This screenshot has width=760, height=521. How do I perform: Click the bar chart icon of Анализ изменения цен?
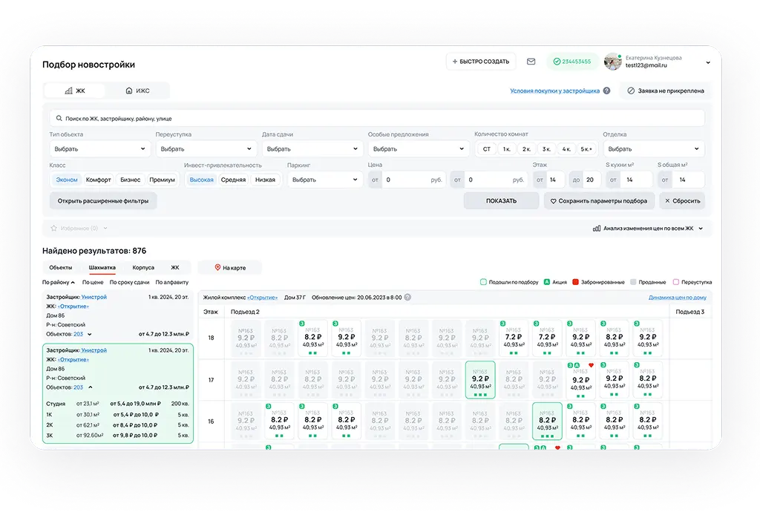pos(597,229)
